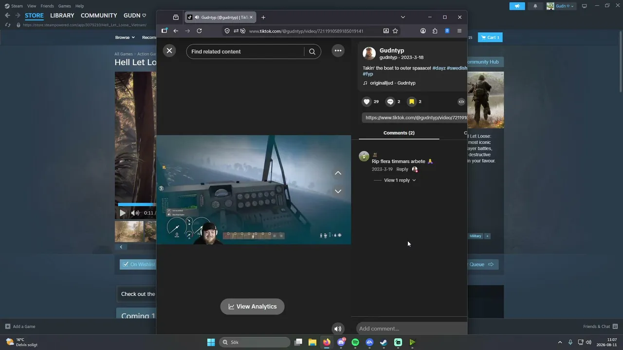Close the Gudntyp TikTok browser tab
The width and height of the screenshot is (623, 350).
pyautogui.click(x=251, y=17)
